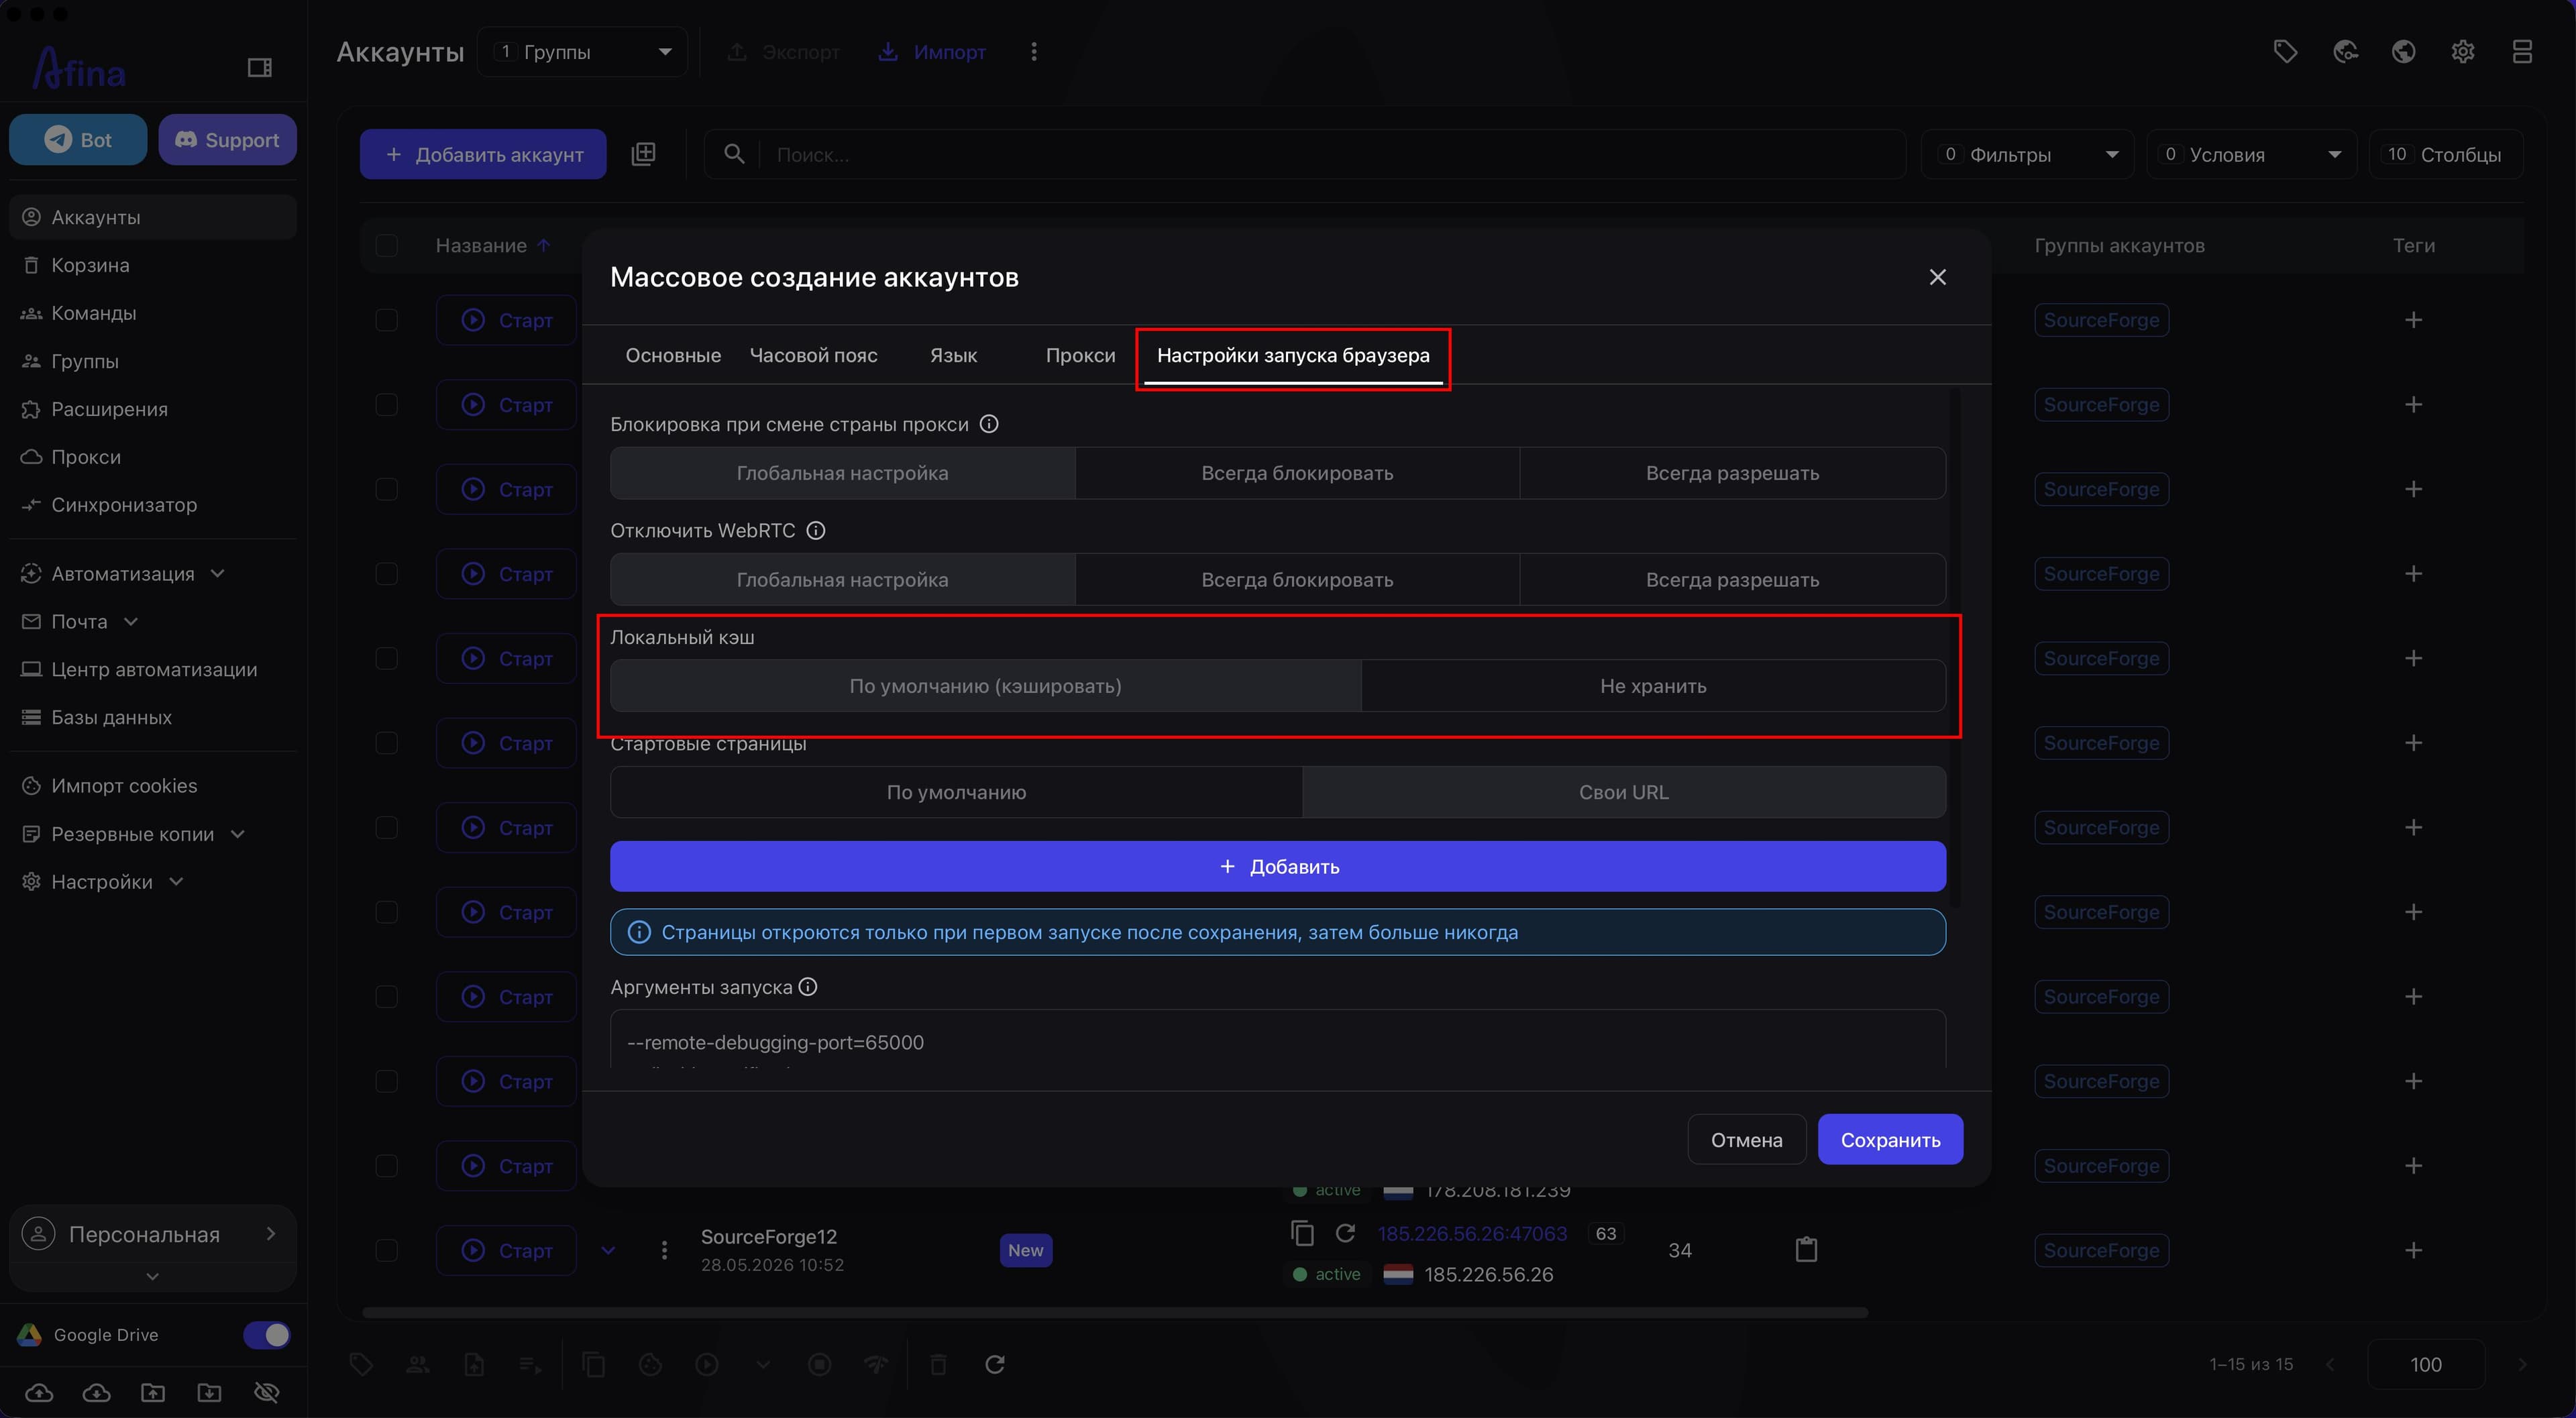Toggle the Google Drive switch
2576x1418 pixels.
(x=266, y=1335)
